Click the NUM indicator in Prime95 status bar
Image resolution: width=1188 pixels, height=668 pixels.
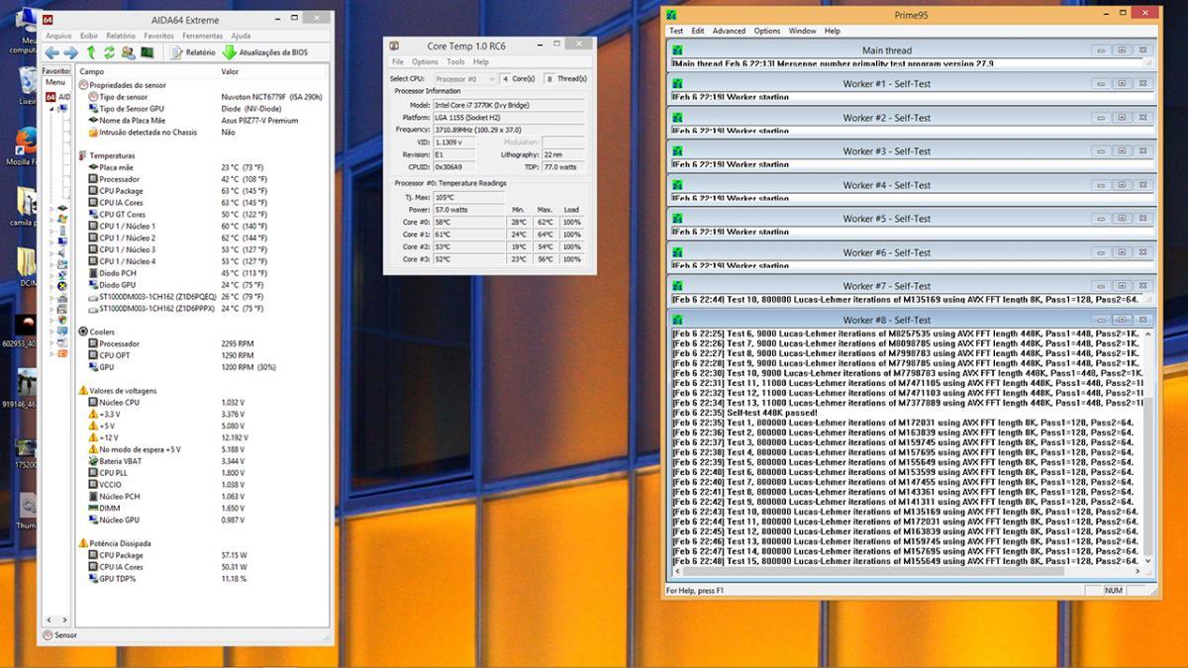coord(1113,591)
